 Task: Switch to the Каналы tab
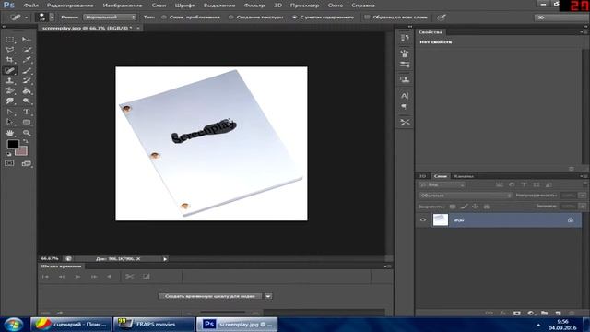pyautogui.click(x=463, y=176)
